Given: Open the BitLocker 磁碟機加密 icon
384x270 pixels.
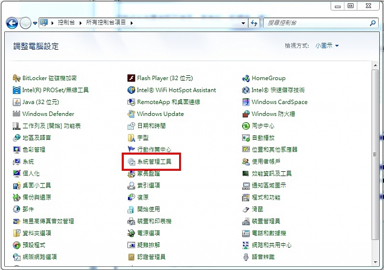Looking at the screenshot, I should (17, 78).
